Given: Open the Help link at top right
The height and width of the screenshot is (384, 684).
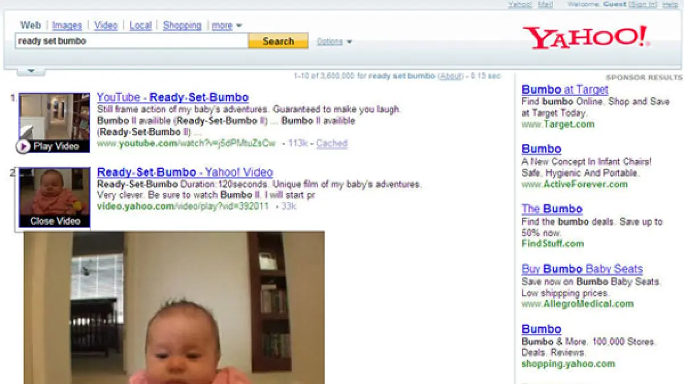Looking at the screenshot, I should pos(670,4).
